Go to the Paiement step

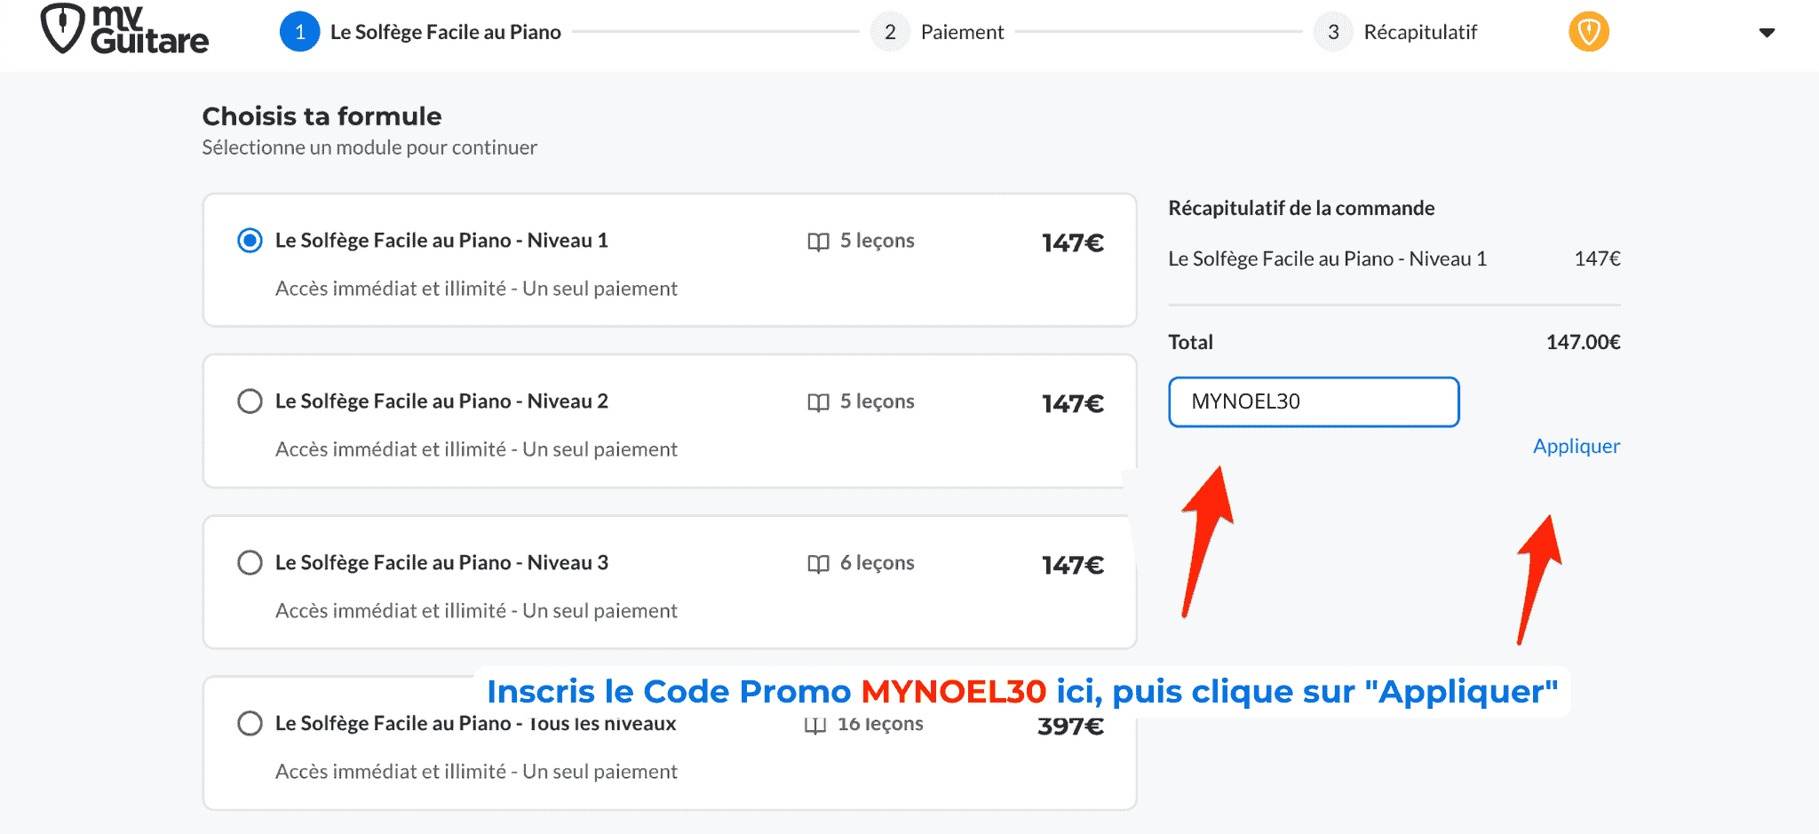click(x=962, y=32)
